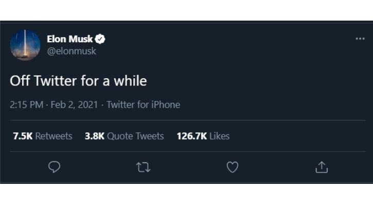Show the Likes label list
This screenshot has width=373, height=206.
[220, 136]
